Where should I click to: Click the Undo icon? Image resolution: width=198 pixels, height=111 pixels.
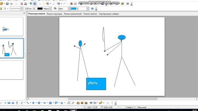pyautogui.click(x=58, y=4)
